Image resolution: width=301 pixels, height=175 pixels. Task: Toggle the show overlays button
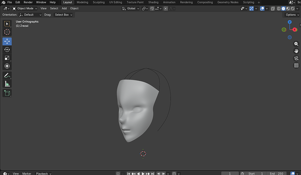pyautogui.click(x=262, y=9)
